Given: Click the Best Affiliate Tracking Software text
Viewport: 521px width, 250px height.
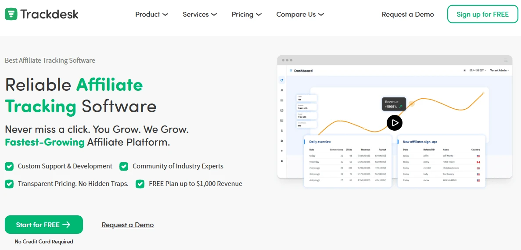Looking at the screenshot, I should pyautogui.click(x=50, y=61).
